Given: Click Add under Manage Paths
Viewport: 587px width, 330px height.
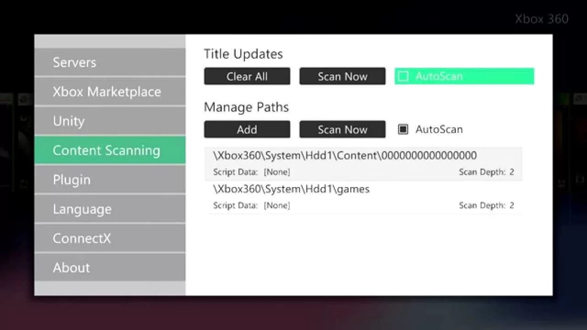Looking at the screenshot, I should 247,129.
